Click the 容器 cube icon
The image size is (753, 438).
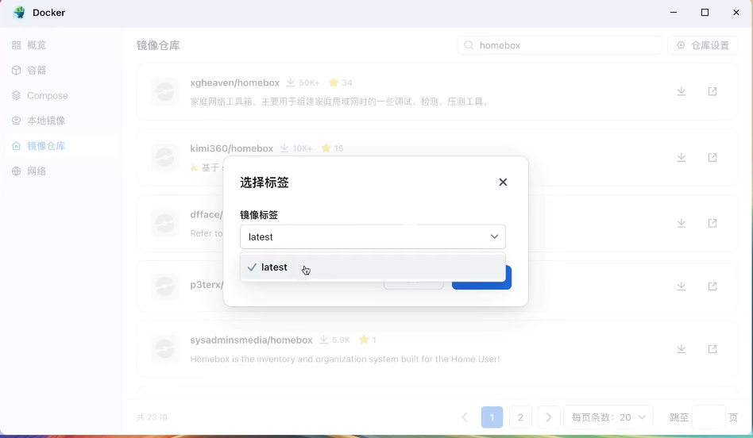(17, 70)
